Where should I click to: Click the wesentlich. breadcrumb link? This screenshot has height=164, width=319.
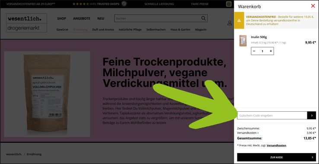click(14, 154)
